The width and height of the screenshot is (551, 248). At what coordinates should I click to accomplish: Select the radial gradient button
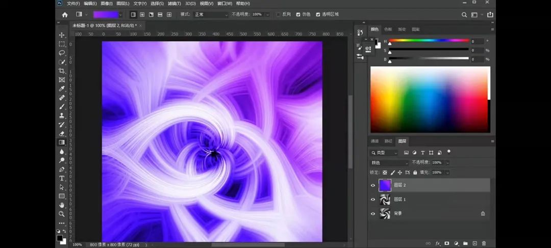click(142, 14)
